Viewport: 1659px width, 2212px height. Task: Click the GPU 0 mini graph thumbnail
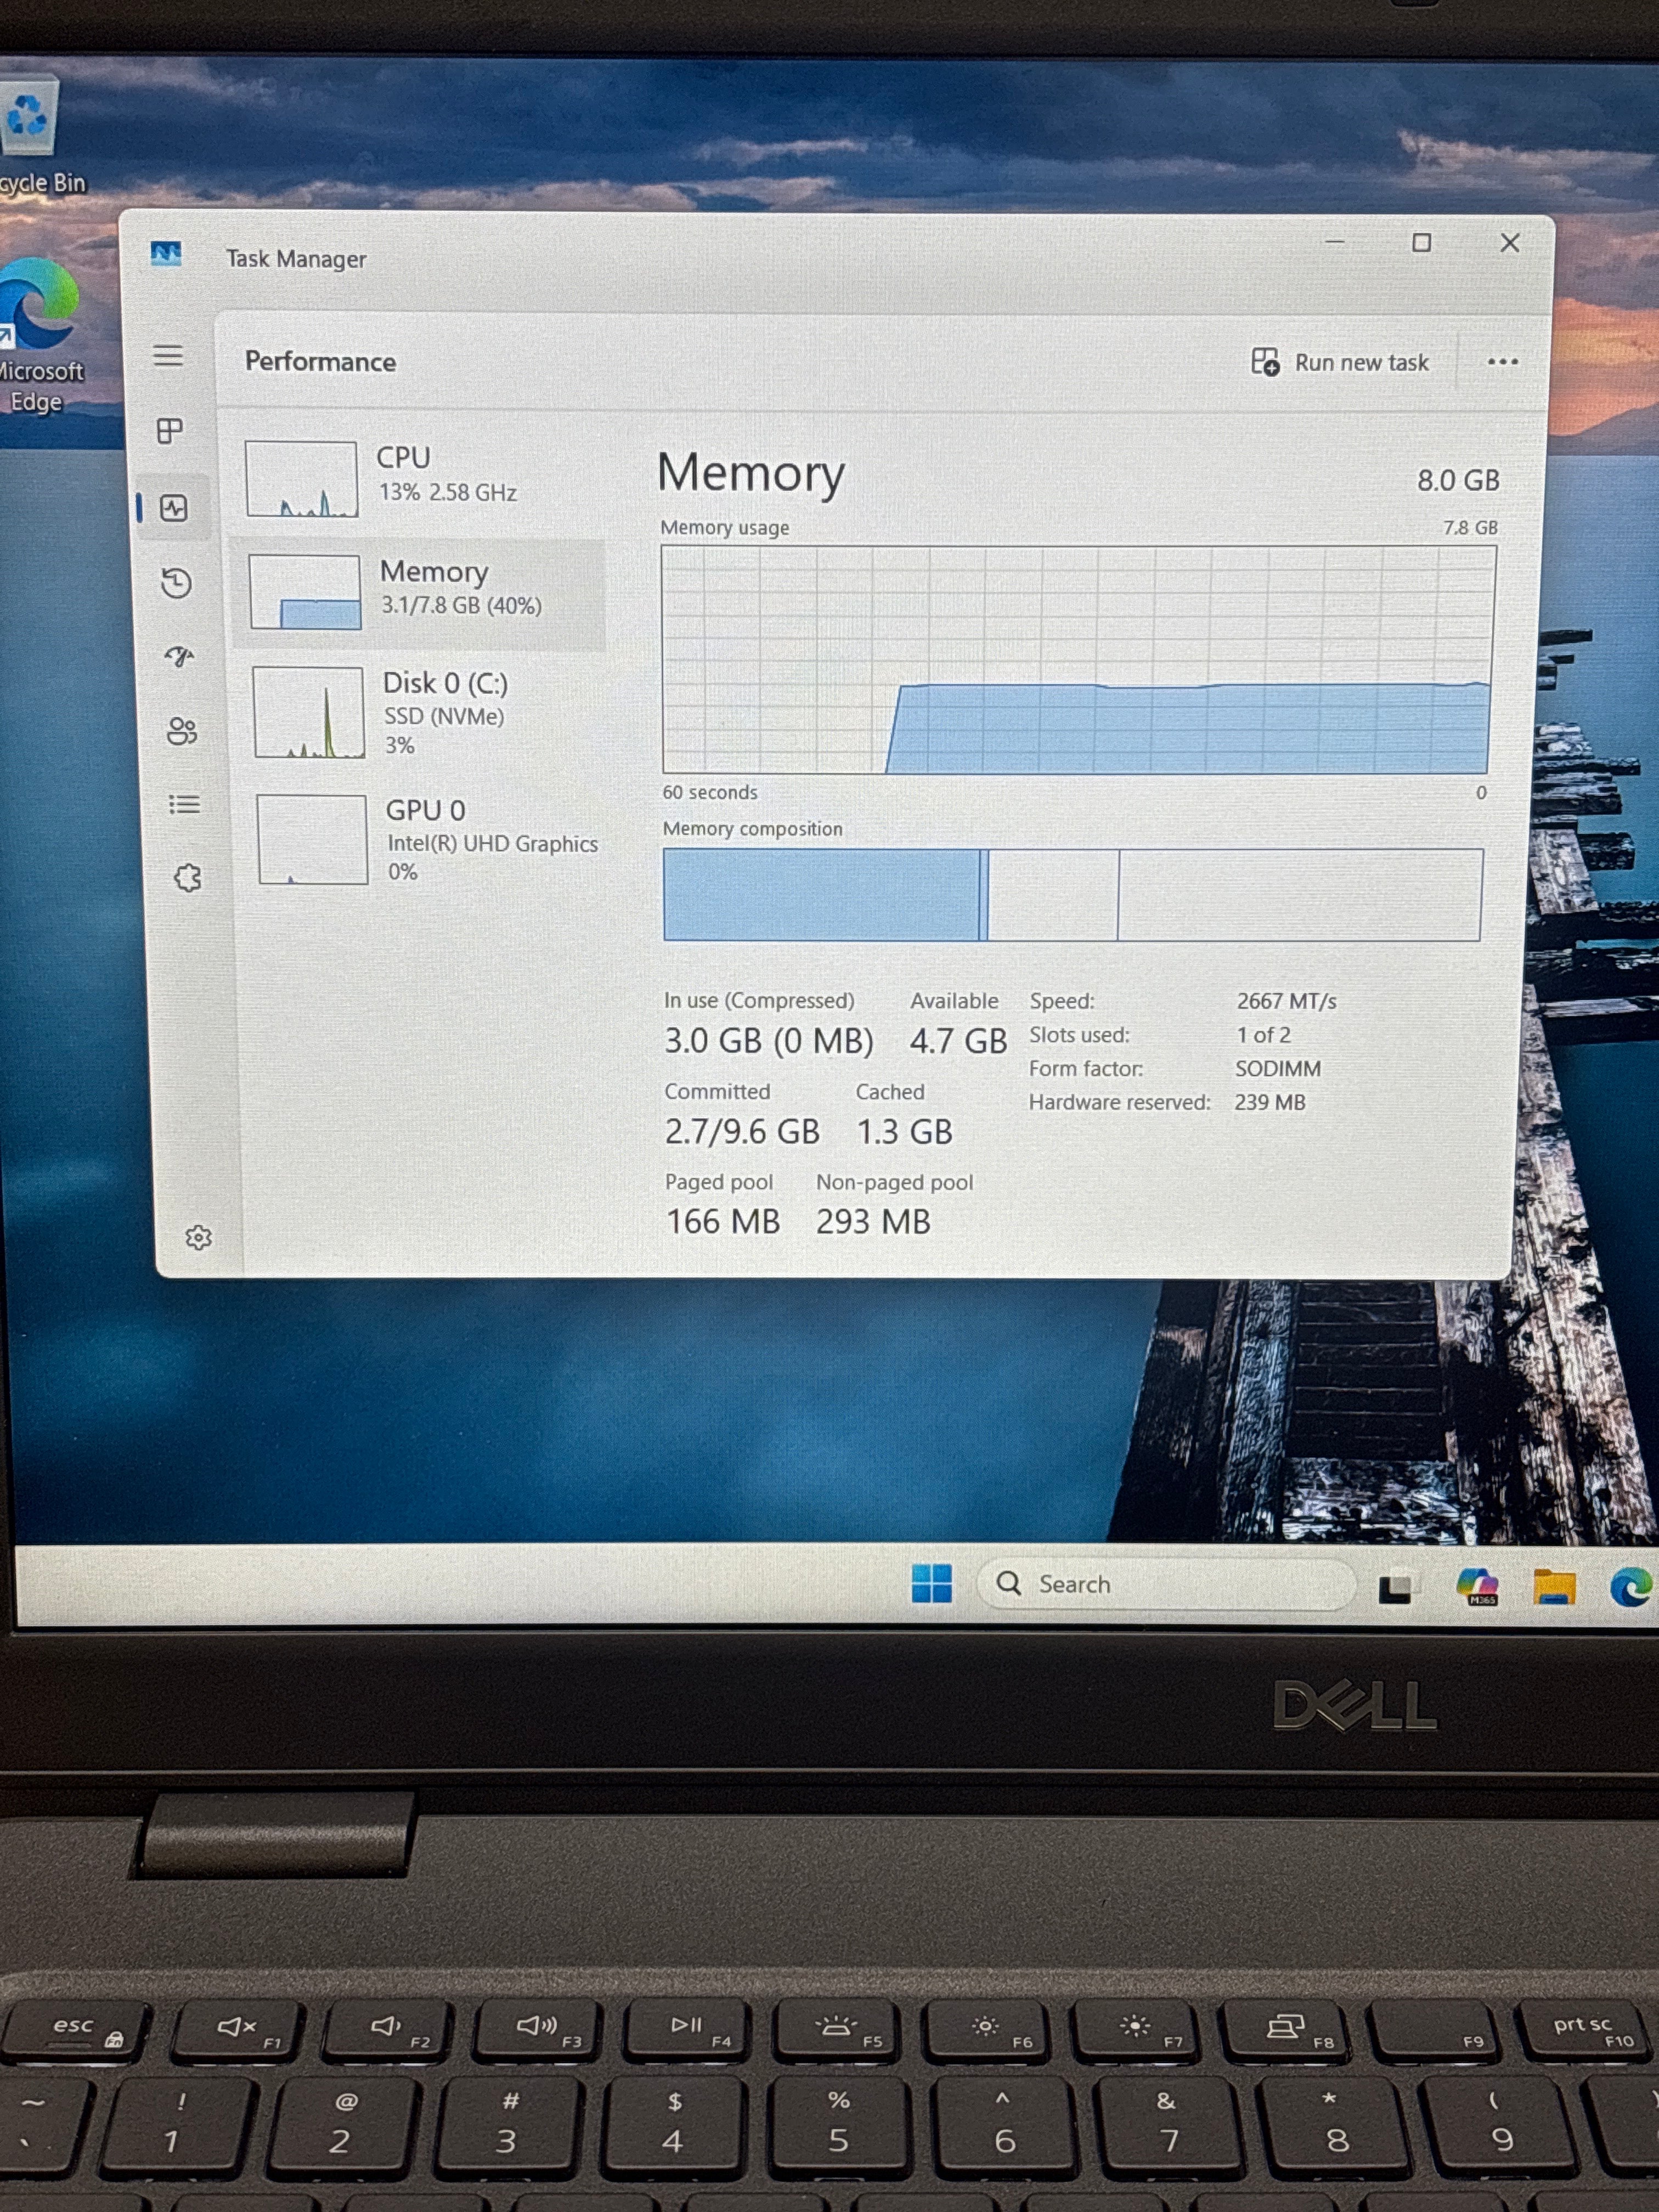tap(312, 839)
